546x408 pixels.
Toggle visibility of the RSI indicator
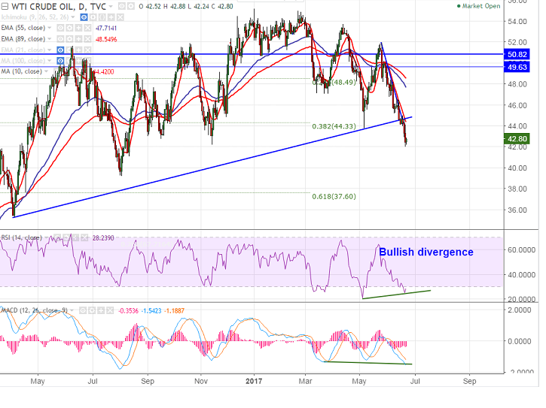[57, 237]
